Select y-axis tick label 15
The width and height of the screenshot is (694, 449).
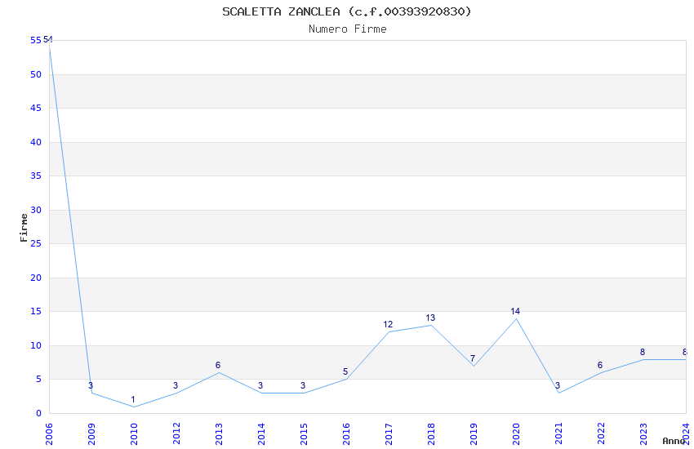pos(36,311)
